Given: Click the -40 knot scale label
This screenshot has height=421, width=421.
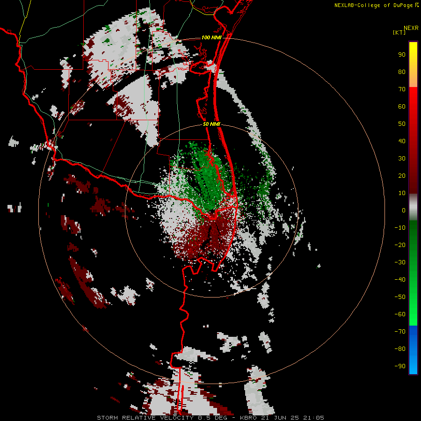Looking at the screenshot, I should pos(400,280).
